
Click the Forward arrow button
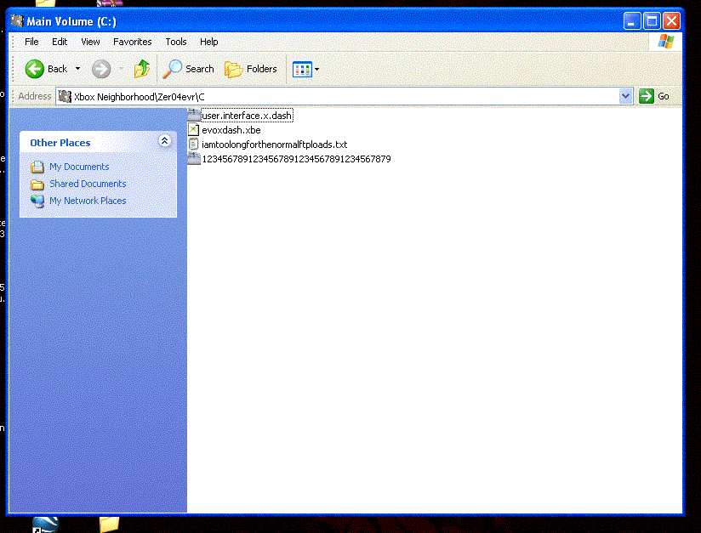101,69
